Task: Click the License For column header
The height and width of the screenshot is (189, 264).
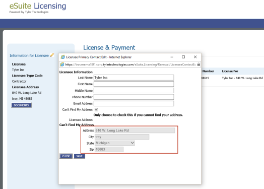Action: point(230,71)
